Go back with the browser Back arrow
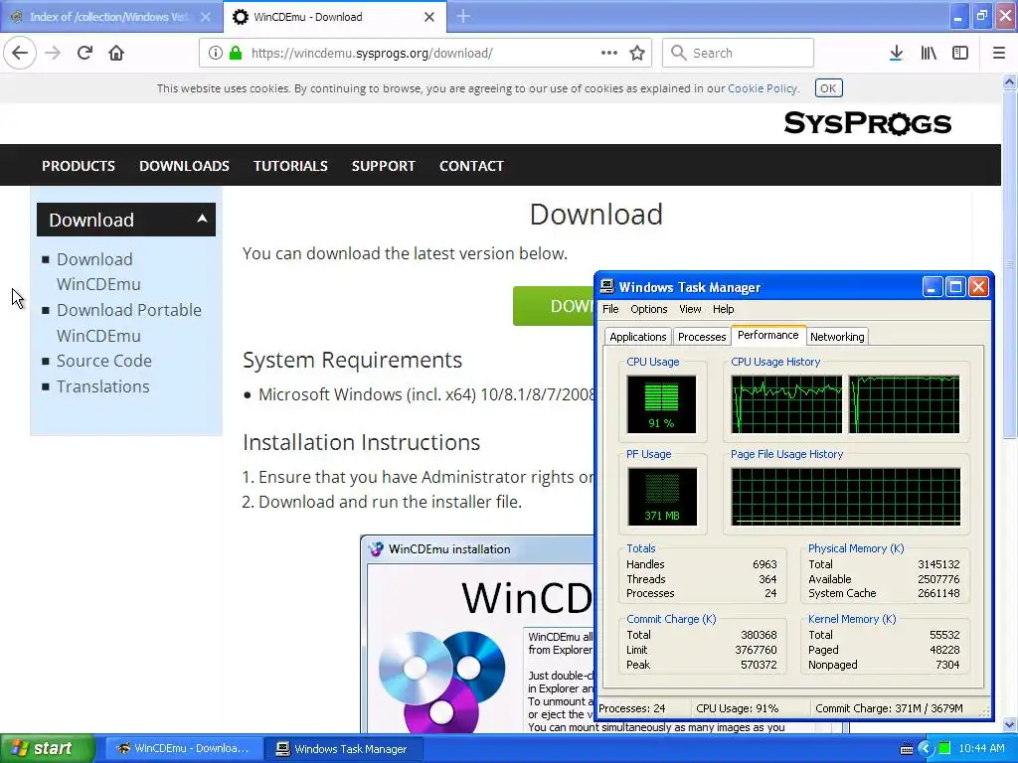1018x763 pixels. click(x=20, y=54)
